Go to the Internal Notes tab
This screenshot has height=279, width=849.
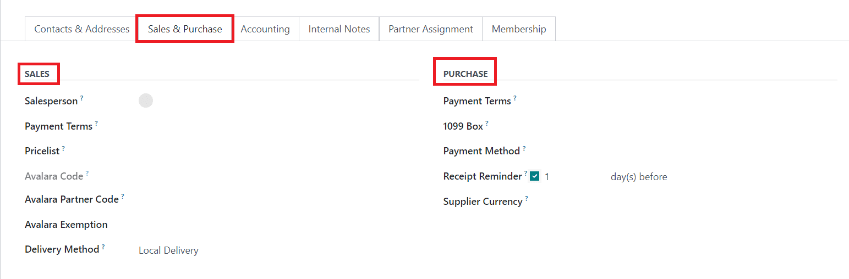[339, 29]
